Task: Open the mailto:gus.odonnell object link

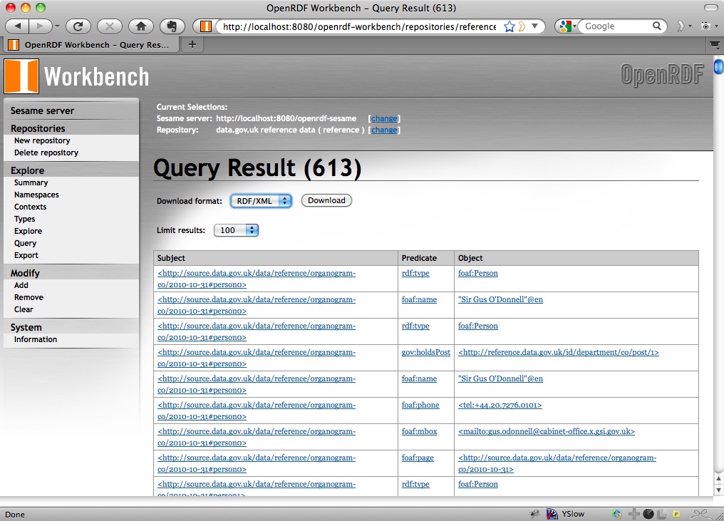Action: pos(547,431)
